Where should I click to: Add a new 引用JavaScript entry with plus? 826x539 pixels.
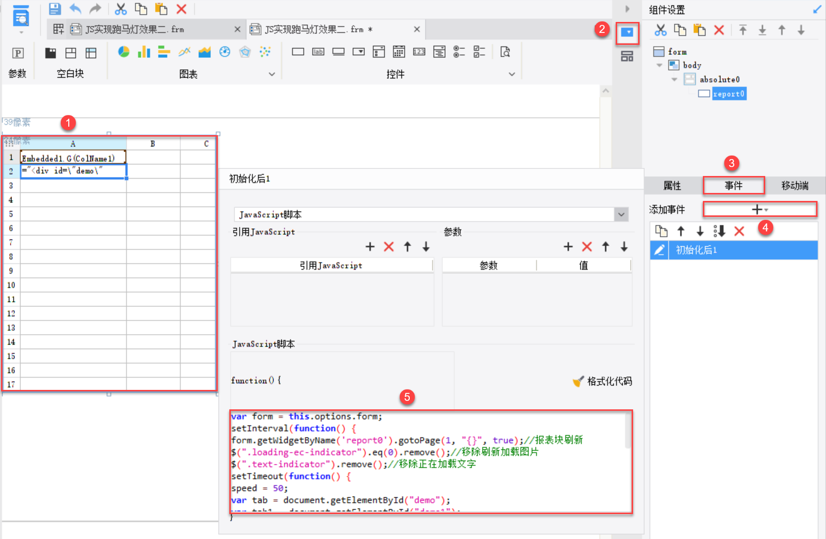pyautogui.click(x=370, y=246)
